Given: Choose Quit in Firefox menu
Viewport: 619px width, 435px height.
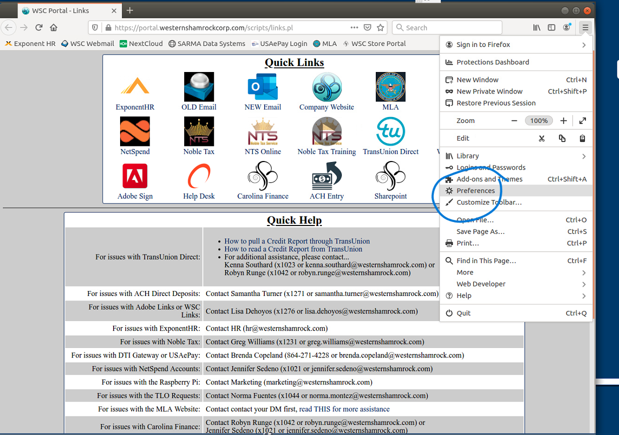Looking at the screenshot, I should [x=516, y=313].
